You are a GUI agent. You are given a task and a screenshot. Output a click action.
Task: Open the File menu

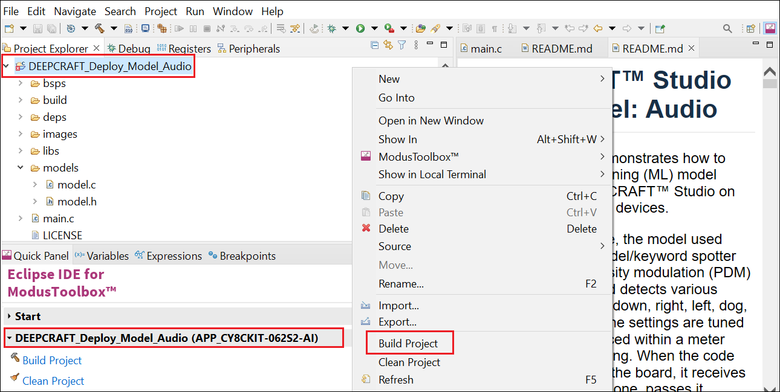tap(11, 11)
